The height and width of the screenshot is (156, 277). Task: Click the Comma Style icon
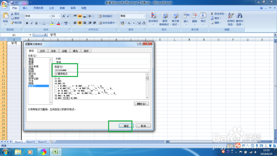pos(134,23)
